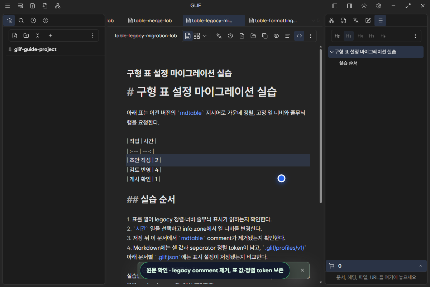Click the open folder icon in editor toolbar
This screenshot has height=287, width=430.
tap(253, 36)
